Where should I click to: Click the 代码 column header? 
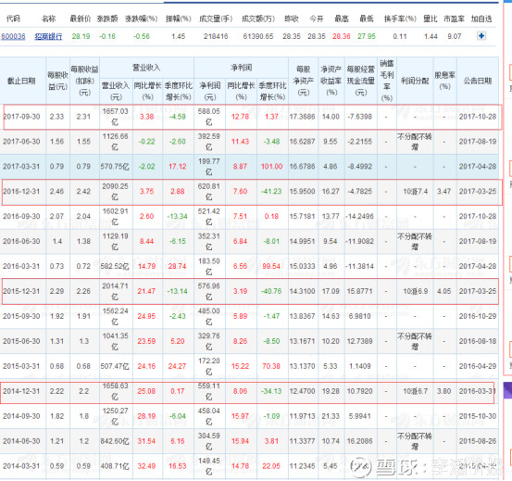click(13, 19)
